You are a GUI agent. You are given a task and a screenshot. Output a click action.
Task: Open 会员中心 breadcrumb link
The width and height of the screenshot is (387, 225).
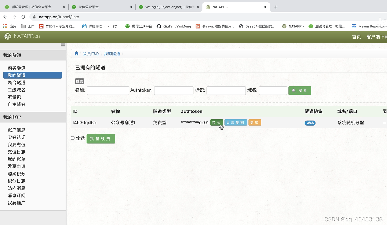click(x=91, y=54)
